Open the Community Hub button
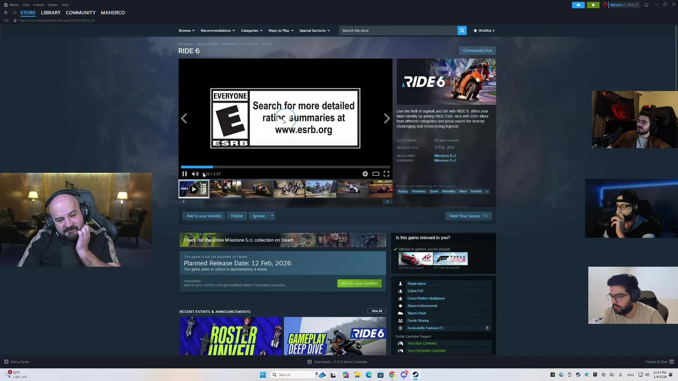This screenshot has width=678, height=381. [x=477, y=51]
